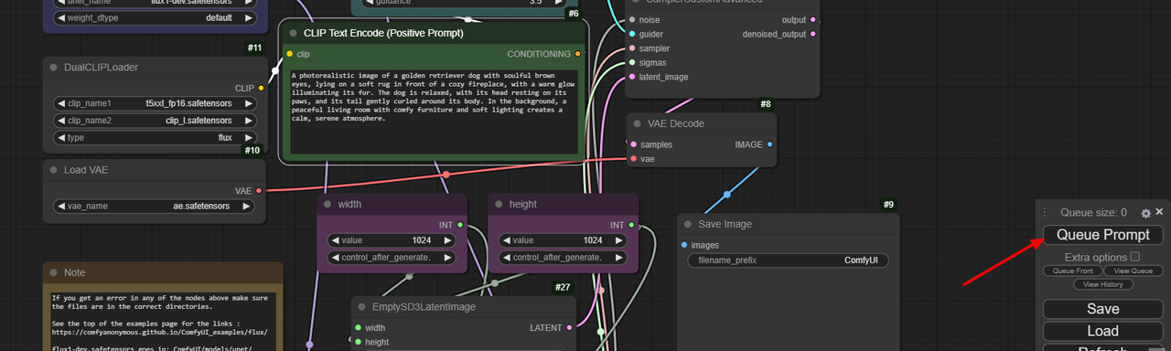The image size is (1171, 351).
Task: Grab the queue panel drag handle dots
Action: pyautogui.click(x=1045, y=212)
